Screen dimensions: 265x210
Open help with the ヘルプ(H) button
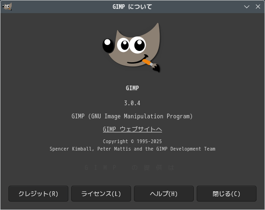(164, 194)
